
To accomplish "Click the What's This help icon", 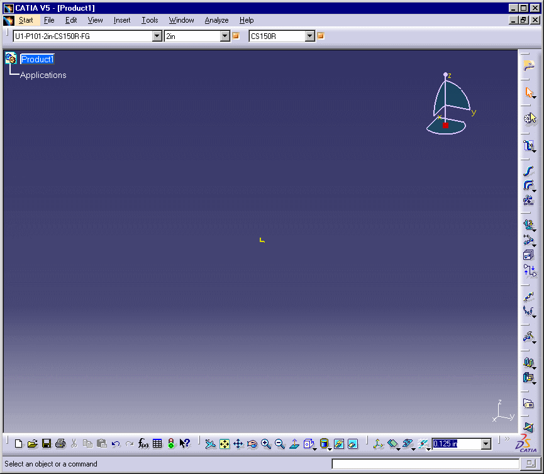I will 185,444.
